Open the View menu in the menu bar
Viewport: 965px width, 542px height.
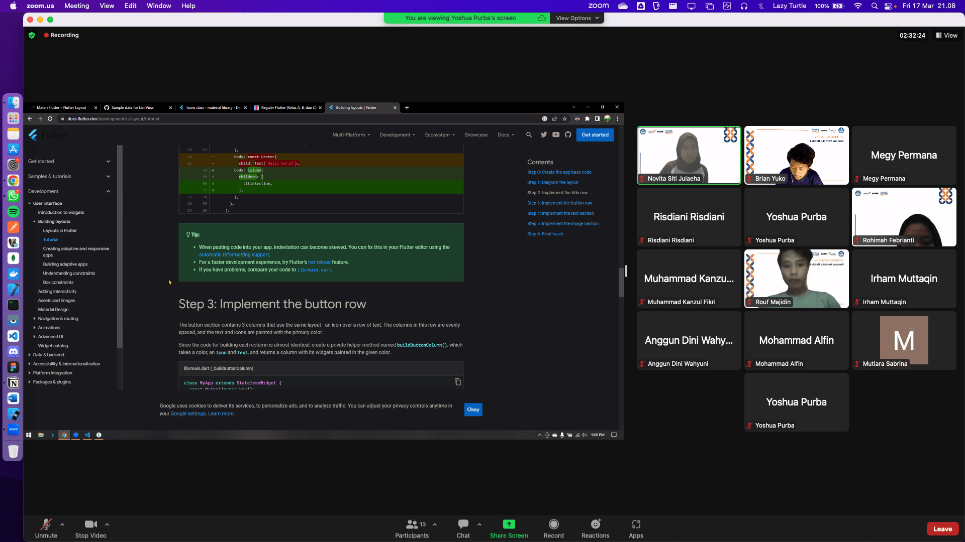tap(107, 6)
